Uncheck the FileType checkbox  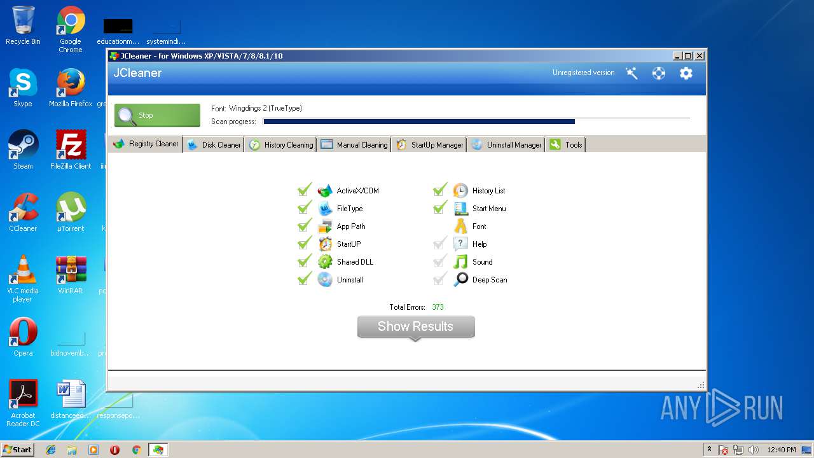coord(305,207)
